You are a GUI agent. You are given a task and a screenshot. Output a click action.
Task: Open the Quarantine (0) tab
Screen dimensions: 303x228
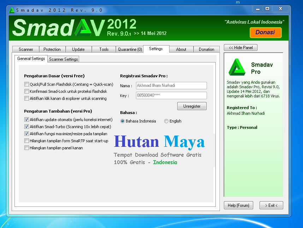130,49
